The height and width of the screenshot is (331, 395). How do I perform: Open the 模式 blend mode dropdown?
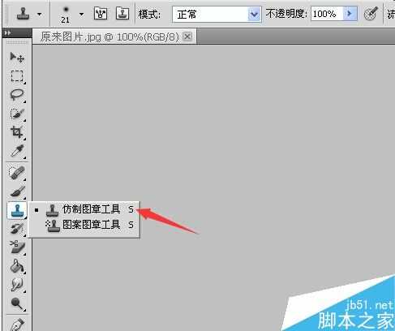pyautogui.click(x=217, y=14)
